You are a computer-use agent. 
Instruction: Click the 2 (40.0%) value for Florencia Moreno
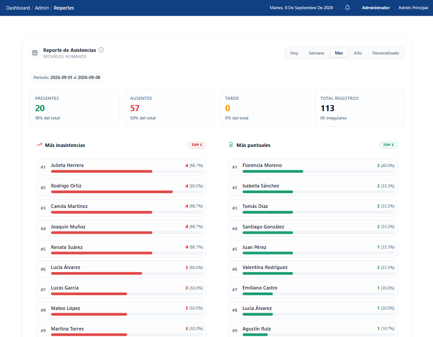pos(386,166)
